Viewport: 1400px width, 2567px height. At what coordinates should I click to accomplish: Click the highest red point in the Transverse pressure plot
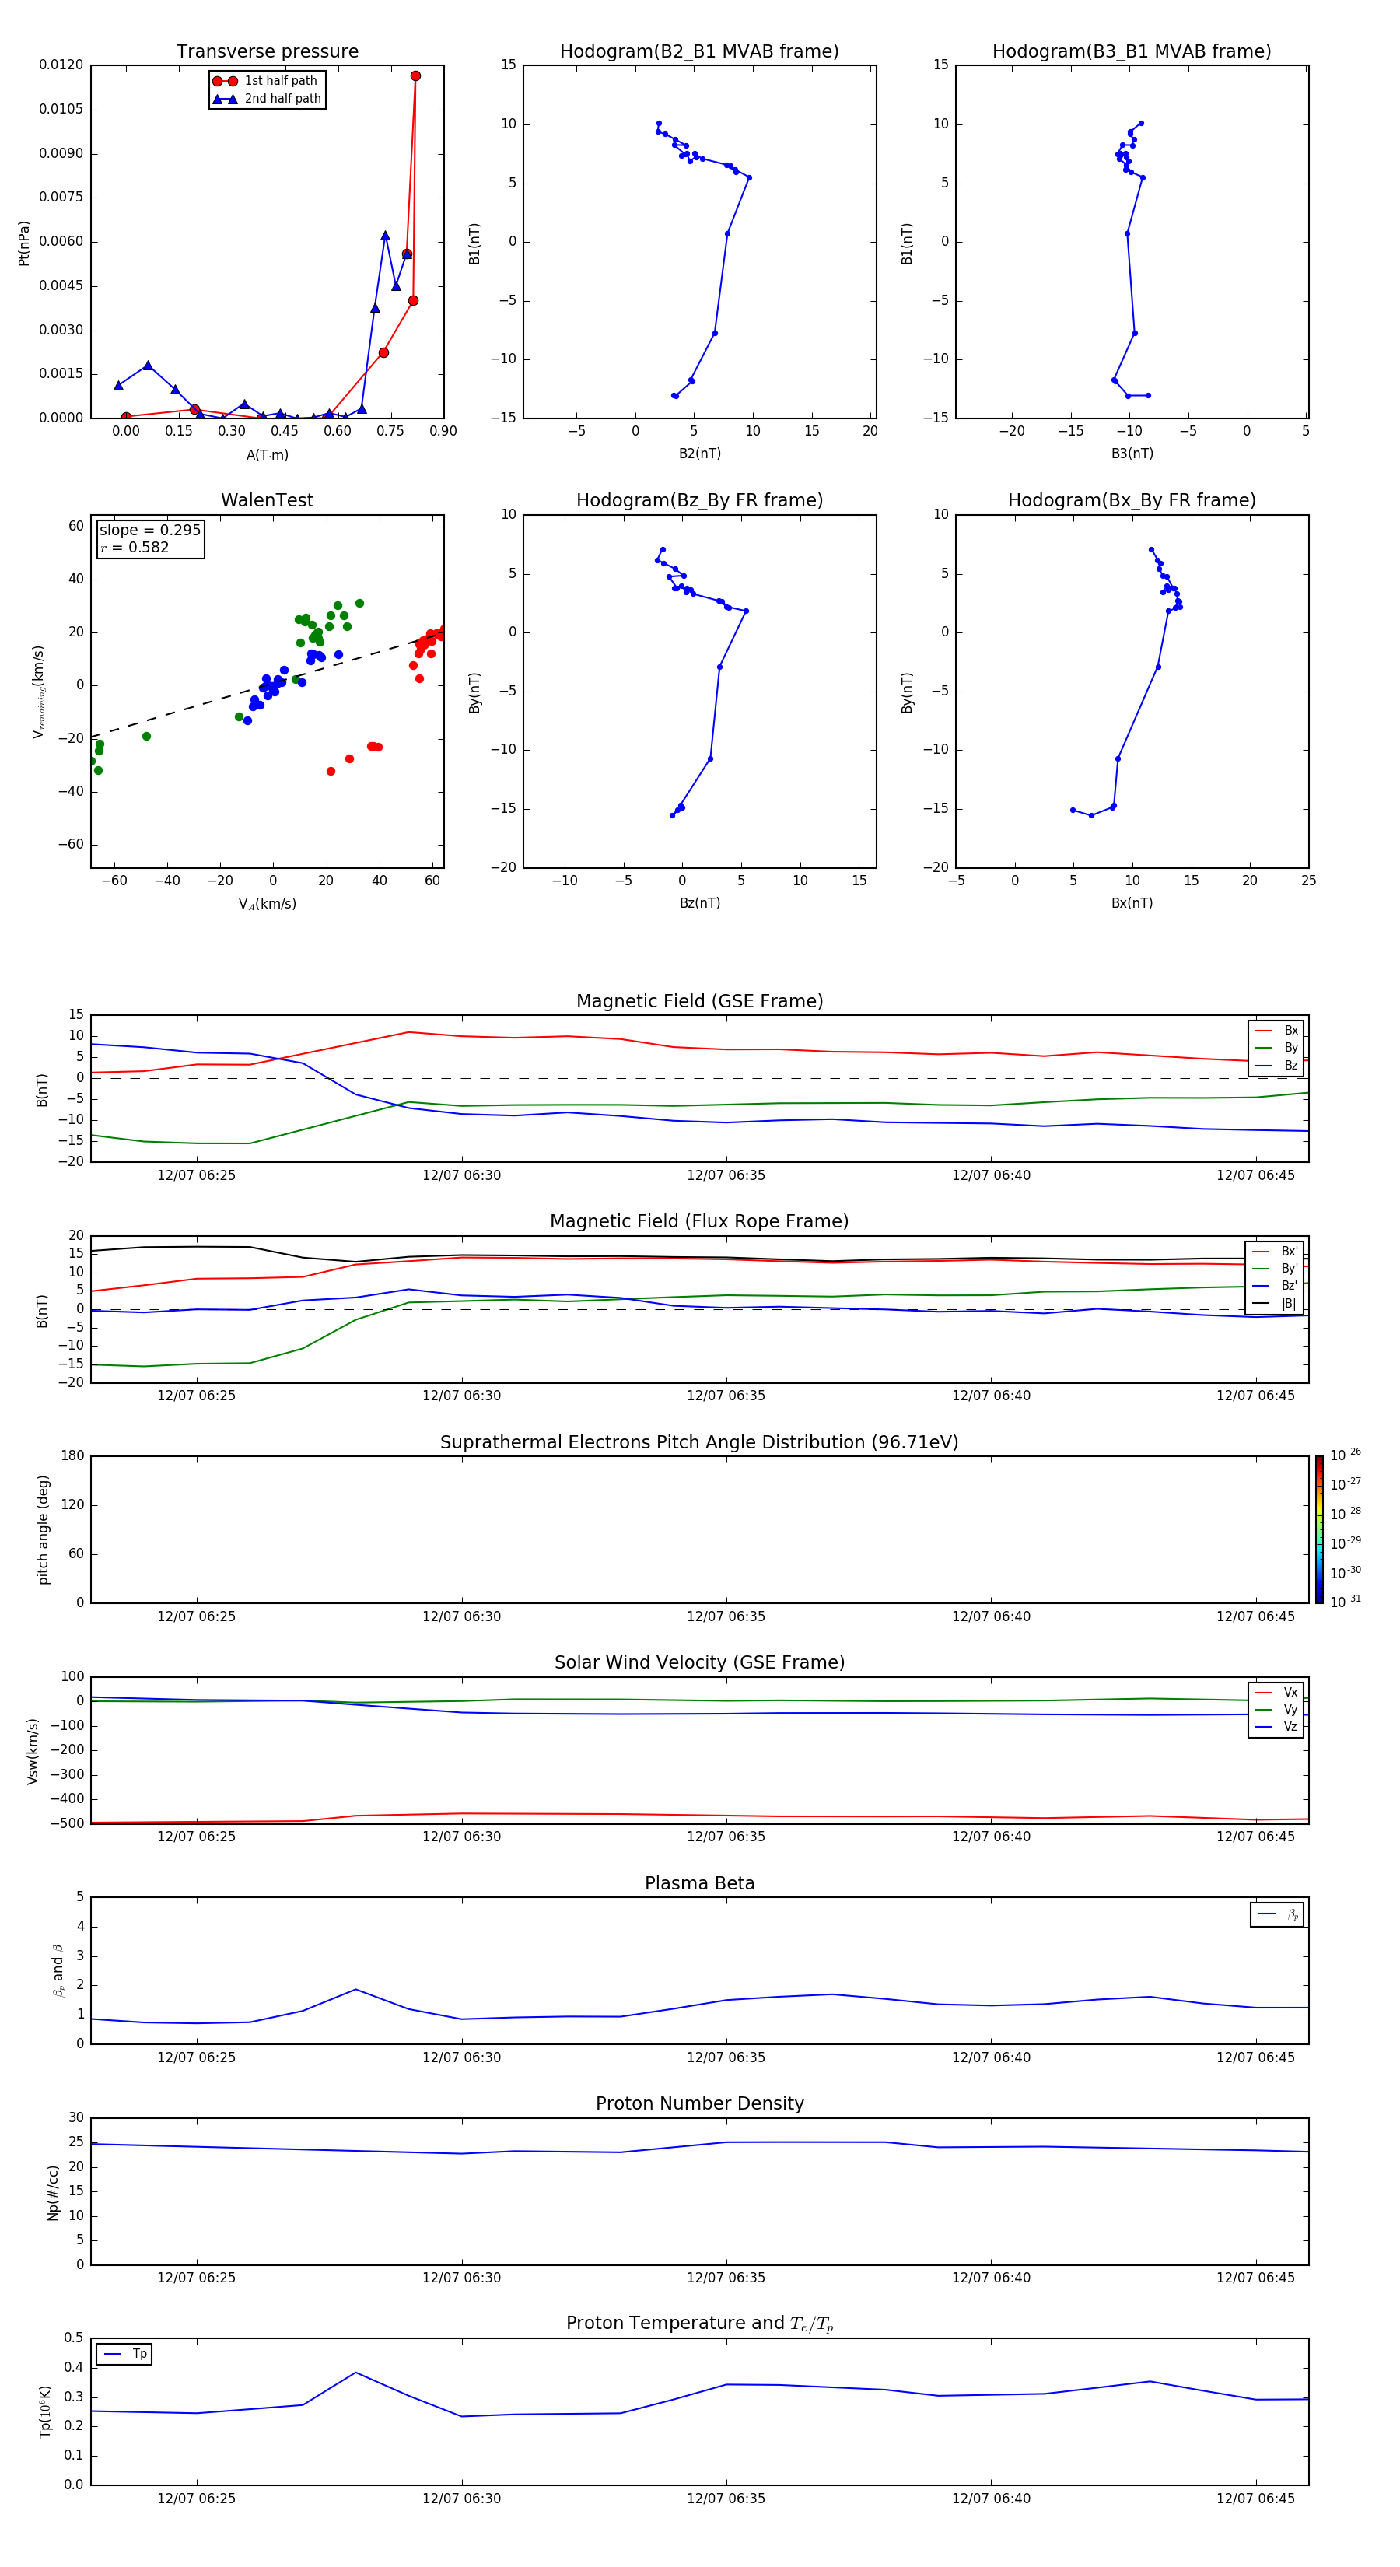pos(415,75)
